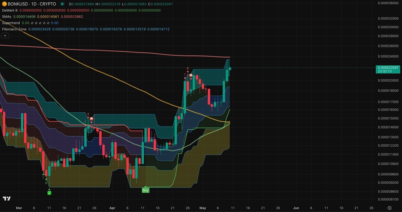This screenshot has height=212, width=402.
Task: Click the May label on the time axis
Action: [x=203, y=208]
